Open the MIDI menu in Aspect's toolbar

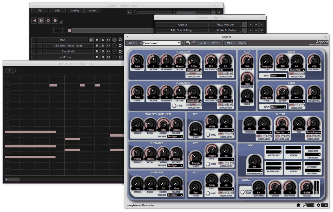tap(230, 43)
